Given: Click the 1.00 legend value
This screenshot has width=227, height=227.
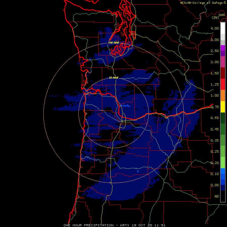Looking at the screenshot, I should 215,96.
